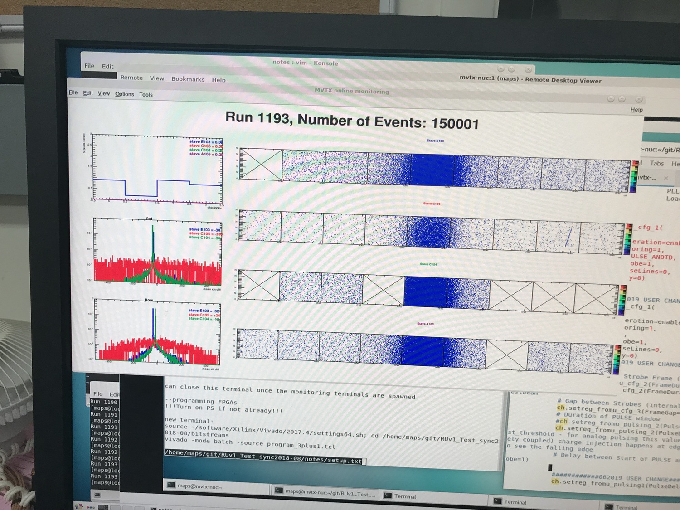
Task: Open Edit menu of notes vim Konsole
Action: [107, 66]
